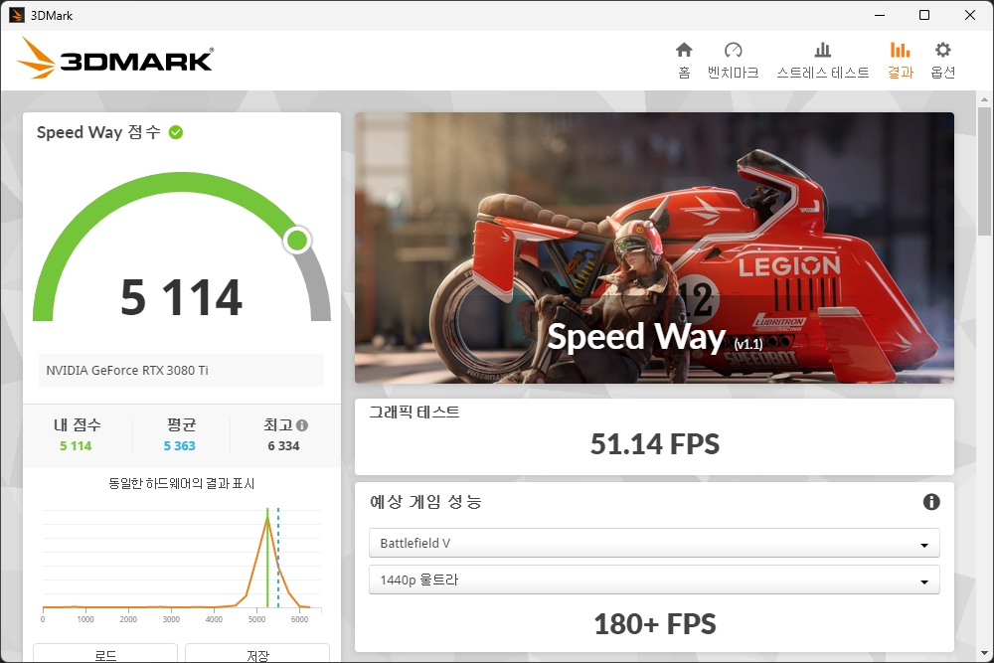Click the info icon beside 예상 게임 성능
Viewport: 994px width, 663px height.
pos(931,502)
